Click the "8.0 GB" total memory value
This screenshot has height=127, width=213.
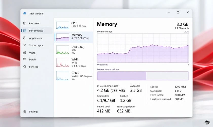[182, 24]
